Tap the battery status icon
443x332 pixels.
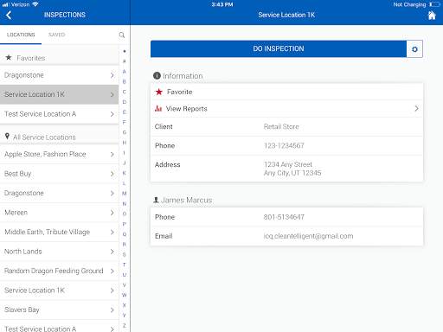(434, 4)
